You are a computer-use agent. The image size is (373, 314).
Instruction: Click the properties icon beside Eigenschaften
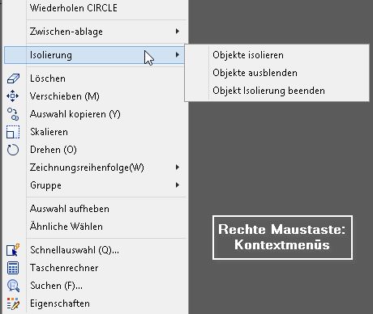tap(13, 303)
